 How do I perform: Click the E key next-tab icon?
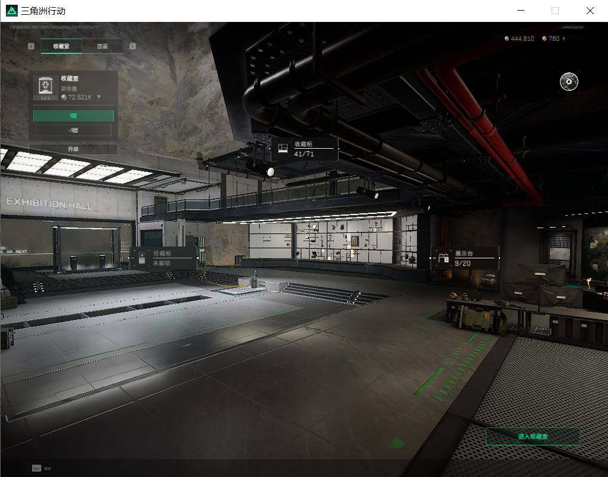coord(133,46)
